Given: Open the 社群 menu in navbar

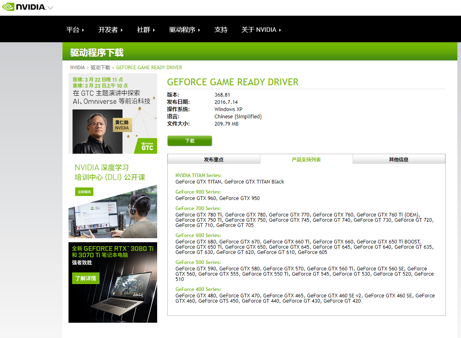Looking at the screenshot, I should [146, 30].
